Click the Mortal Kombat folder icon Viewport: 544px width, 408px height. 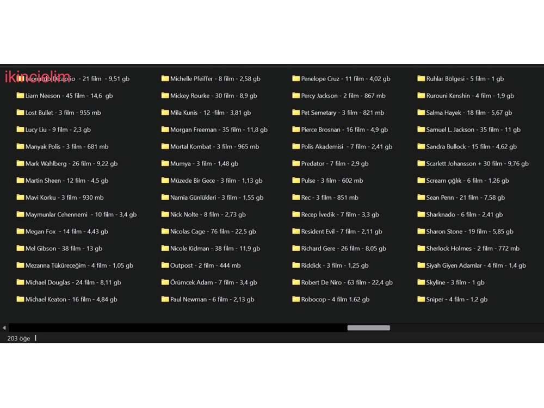point(165,146)
